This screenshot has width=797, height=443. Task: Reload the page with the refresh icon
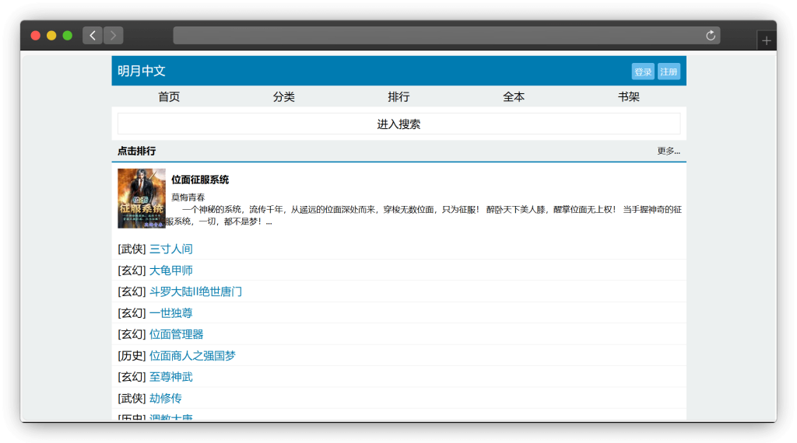[711, 36]
